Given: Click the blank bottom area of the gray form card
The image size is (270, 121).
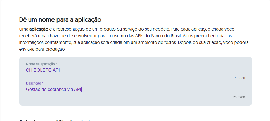Looking at the screenshot, I should pyautogui.click(x=135, y=102).
